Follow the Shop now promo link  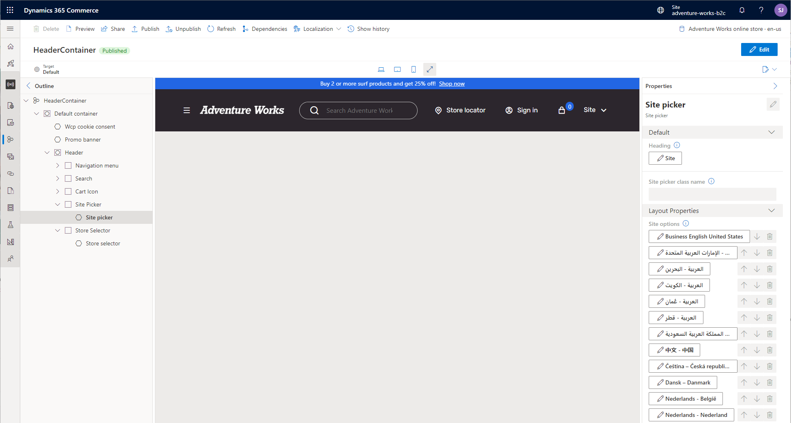[452, 84]
